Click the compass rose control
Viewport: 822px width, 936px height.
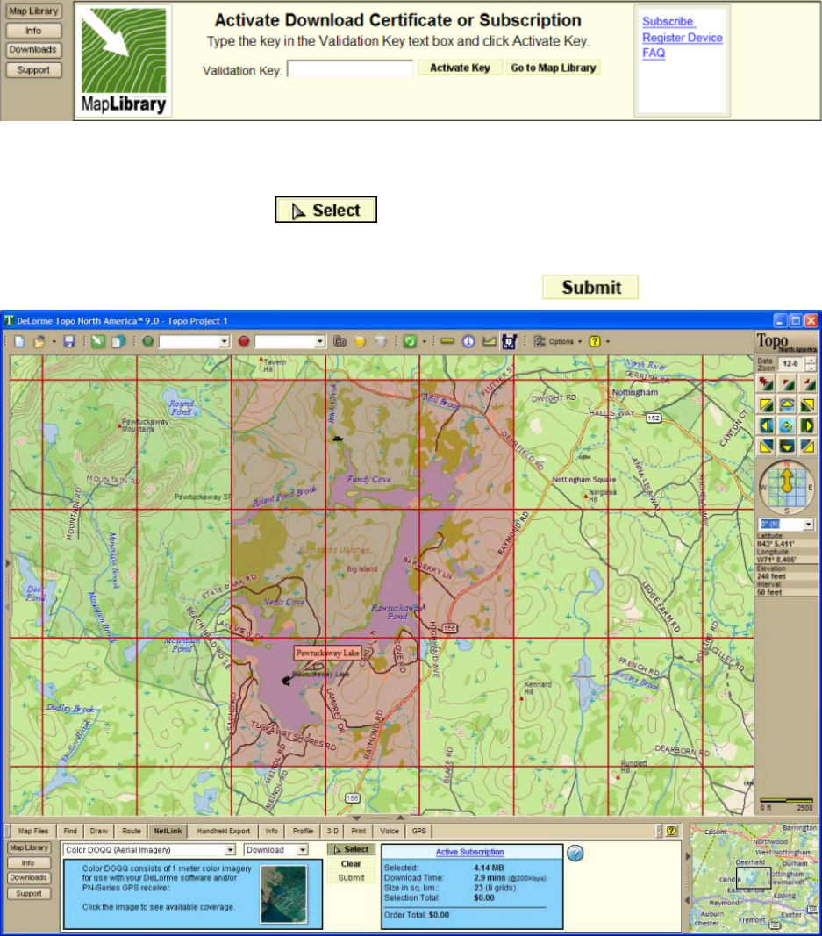coord(787,487)
